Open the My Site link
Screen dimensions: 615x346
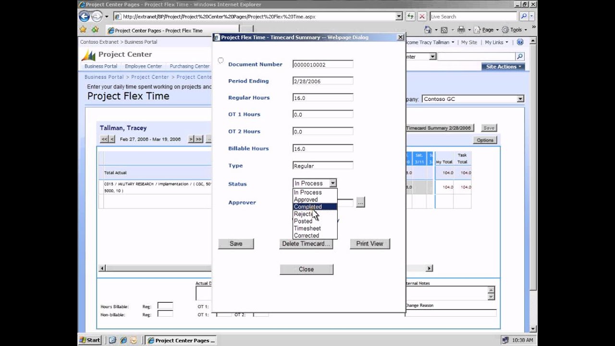coord(469,42)
